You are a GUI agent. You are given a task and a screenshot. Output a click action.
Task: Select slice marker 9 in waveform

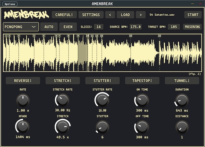tap(78, 36)
